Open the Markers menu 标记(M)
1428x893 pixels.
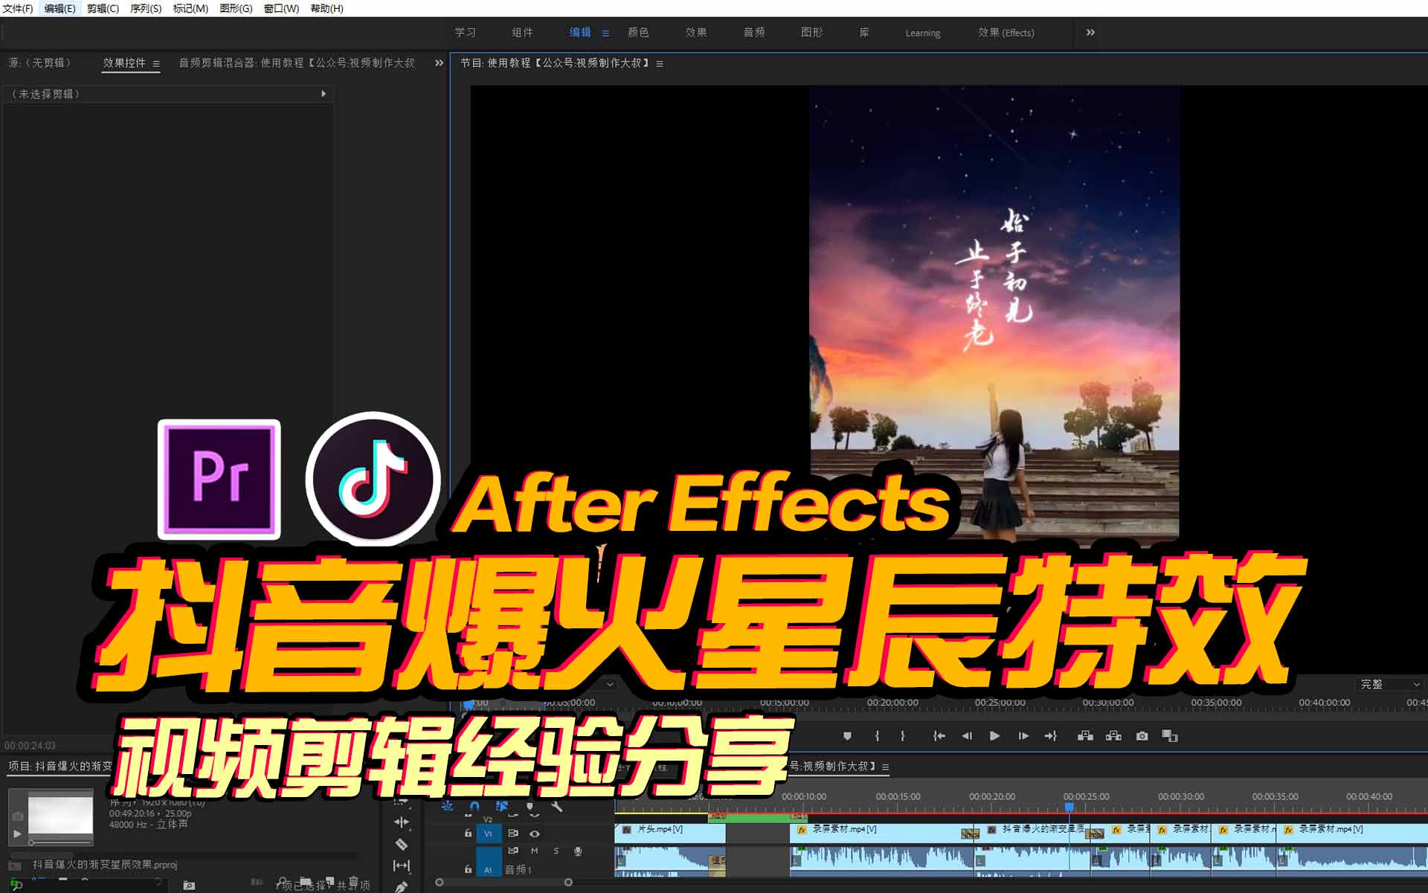[190, 8]
